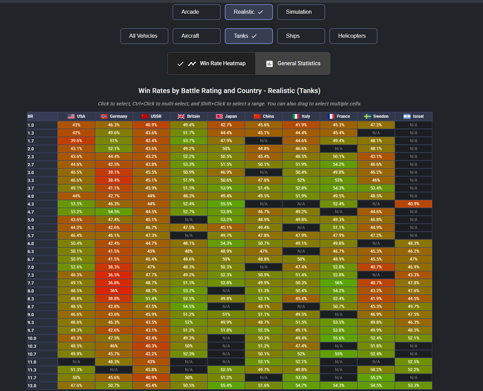
Task: Select the 10.3 battle rating row header
Action: (42, 346)
